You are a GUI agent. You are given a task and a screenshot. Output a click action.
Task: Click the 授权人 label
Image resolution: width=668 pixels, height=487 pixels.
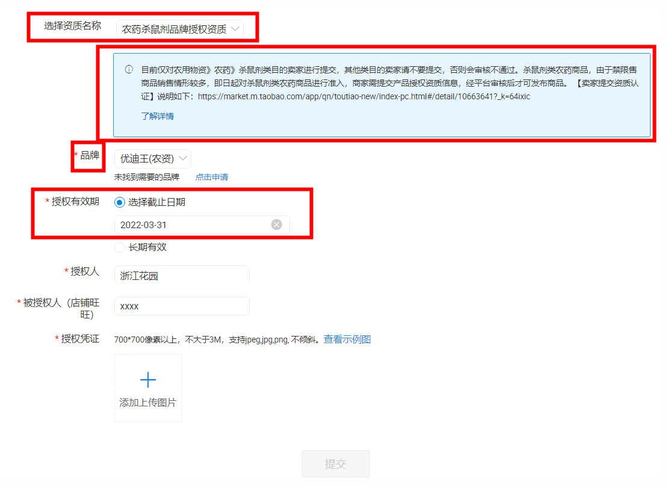coord(85,271)
